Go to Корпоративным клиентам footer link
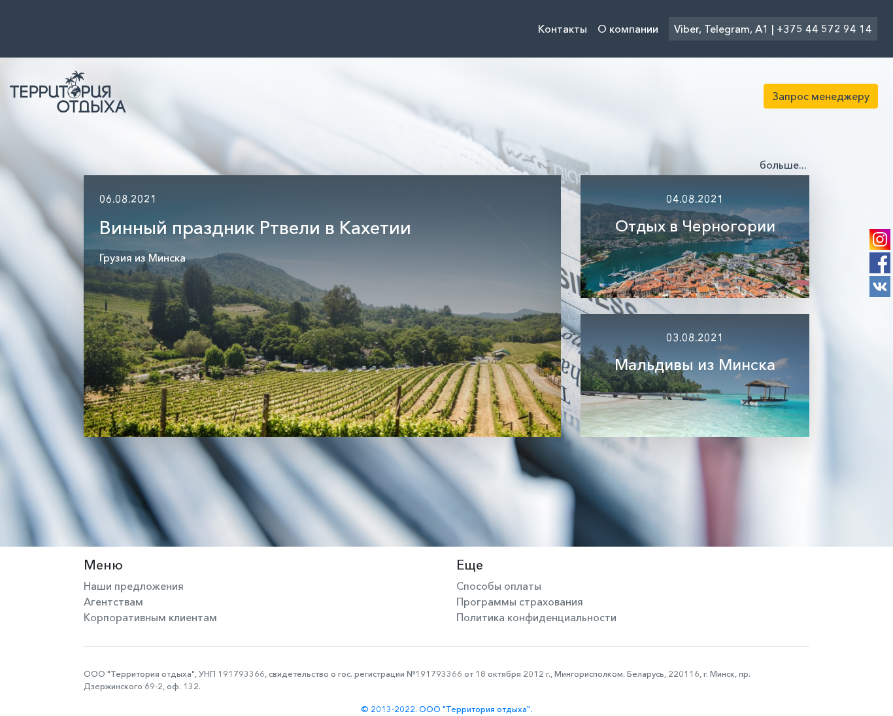Viewport: 893px width, 716px height. (x=150, y=617)
